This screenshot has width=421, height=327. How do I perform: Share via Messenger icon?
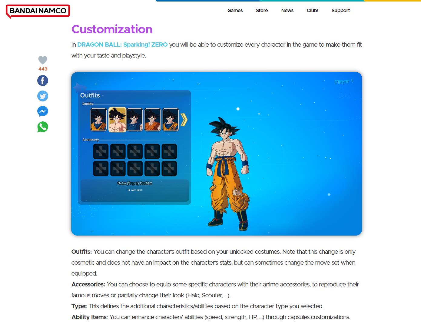coord(43,111)
